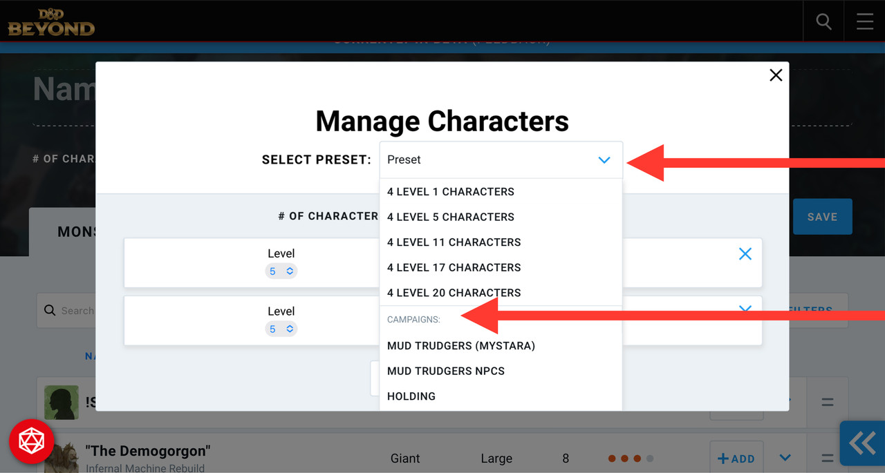
Task: Go to D&D Beyond home logo
Action: (x=51, y=23)
